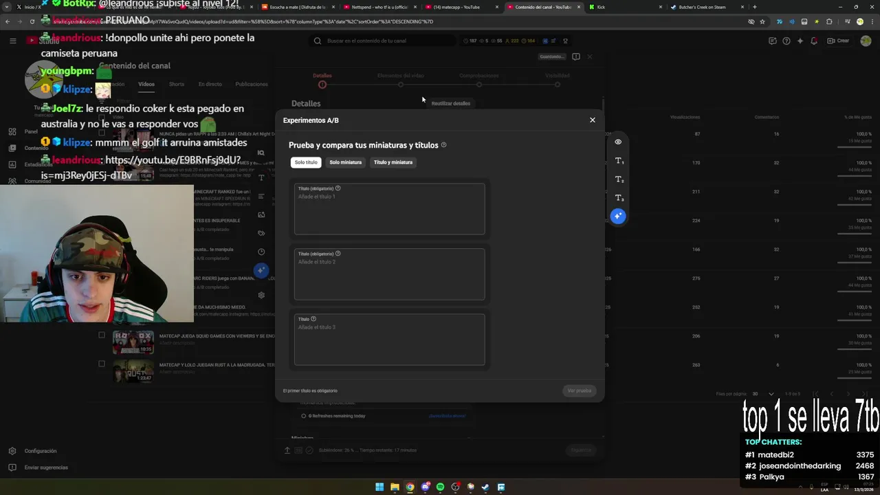Open the help question mark icon in Studio header
The height and width of the screenshot is (495, 880).
pos(786,41)
